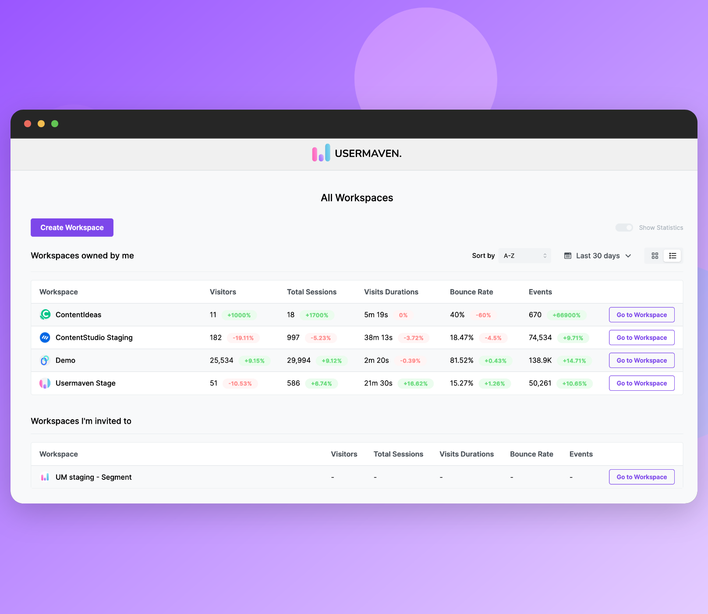Switch to list view layout
Screen dimensions: 708x614
tap(673, 256)
